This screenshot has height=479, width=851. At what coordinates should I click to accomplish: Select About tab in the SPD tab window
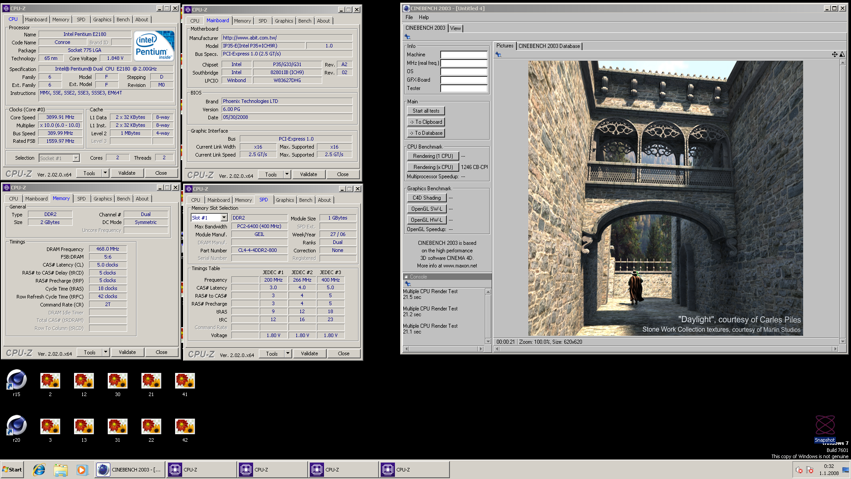(x=324, y=200)
